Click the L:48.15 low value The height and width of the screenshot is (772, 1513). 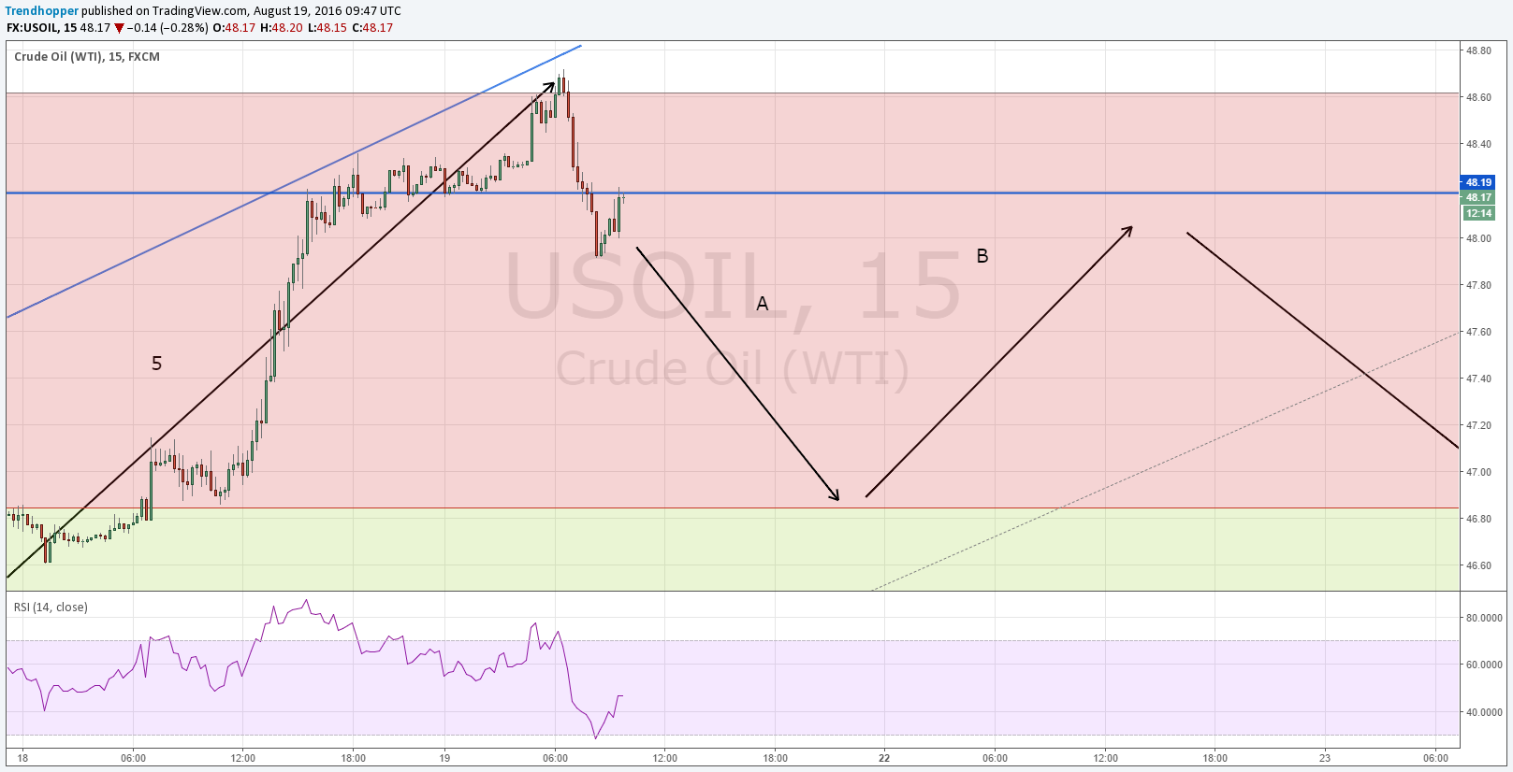[327, 28]
